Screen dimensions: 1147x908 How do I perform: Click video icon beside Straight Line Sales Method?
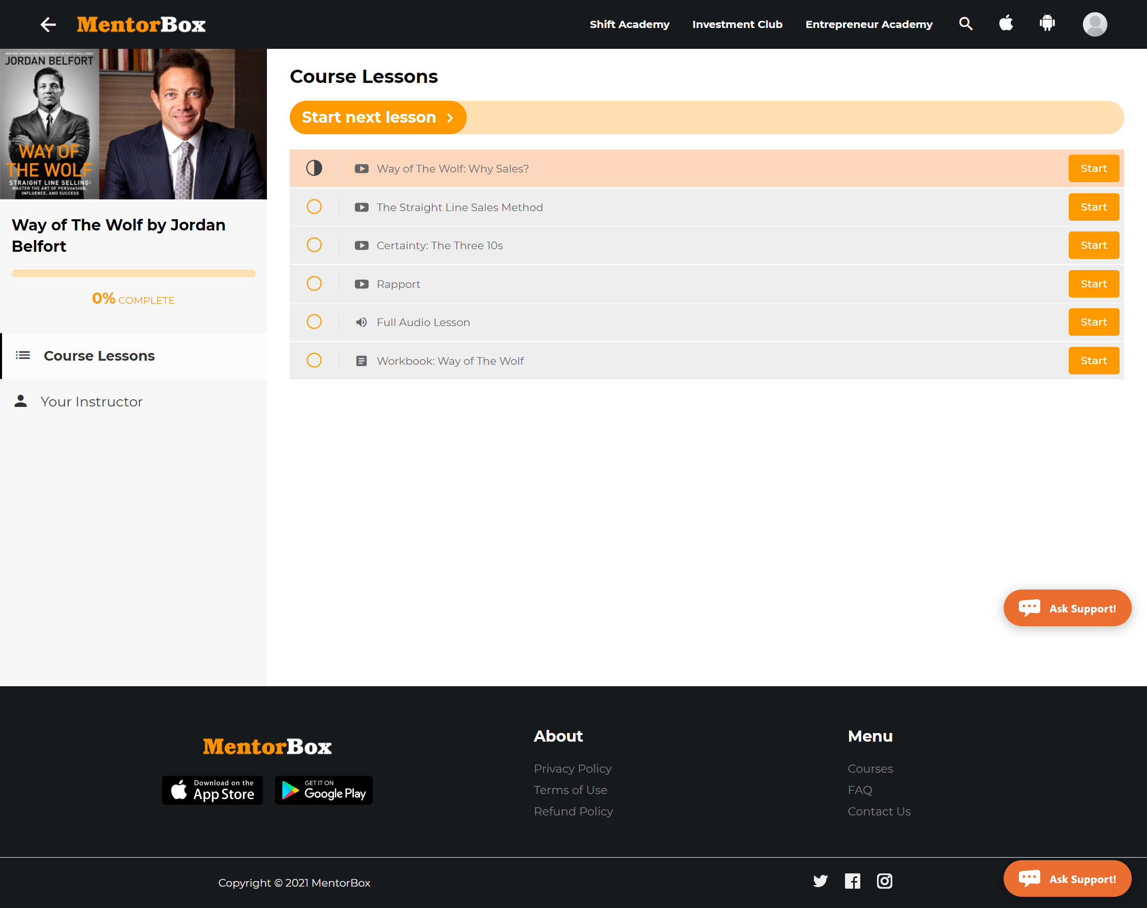click(362, 208)
